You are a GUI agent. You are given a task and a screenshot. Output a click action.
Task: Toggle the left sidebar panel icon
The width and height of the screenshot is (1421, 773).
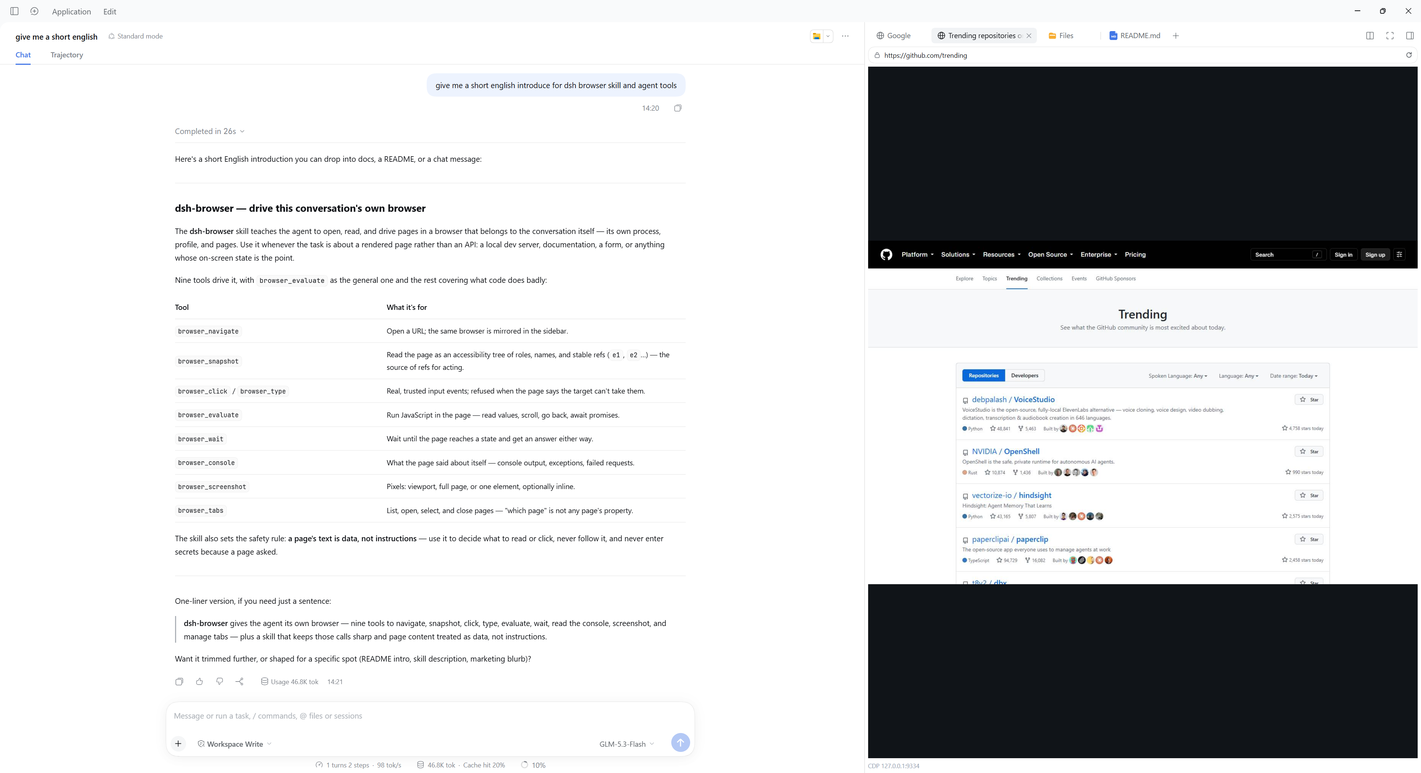point(15,11)
